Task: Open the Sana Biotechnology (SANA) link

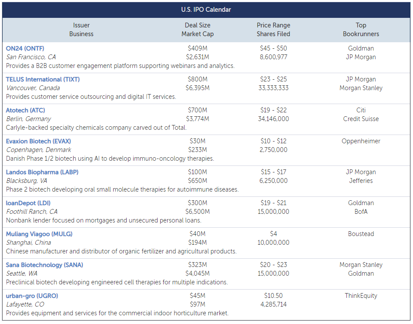Action: pos(44,265)
